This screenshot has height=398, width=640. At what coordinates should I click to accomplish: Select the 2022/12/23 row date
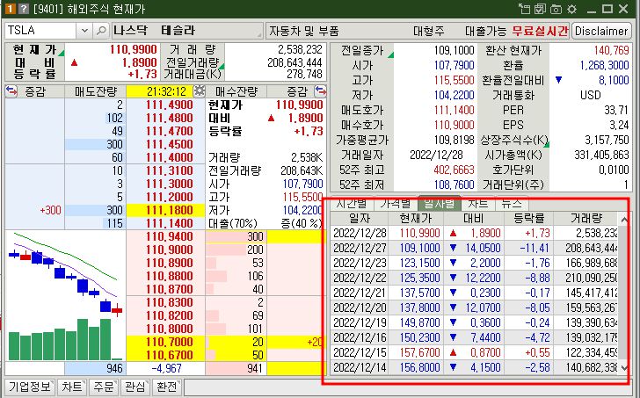point(360,263)
